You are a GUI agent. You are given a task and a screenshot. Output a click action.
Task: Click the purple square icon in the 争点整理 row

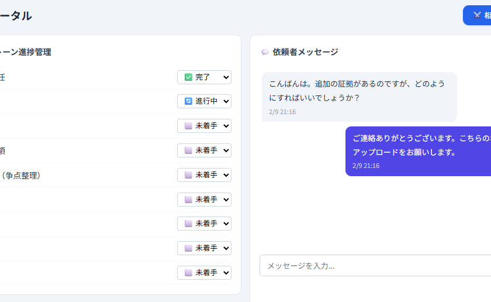(x=188, y=175)
